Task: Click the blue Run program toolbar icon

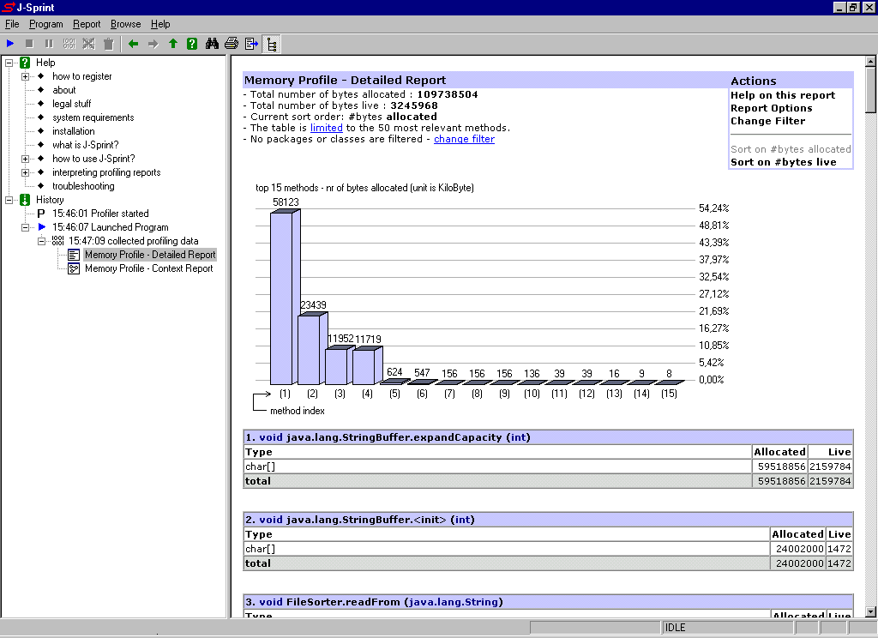Action: tap(10, 44)
